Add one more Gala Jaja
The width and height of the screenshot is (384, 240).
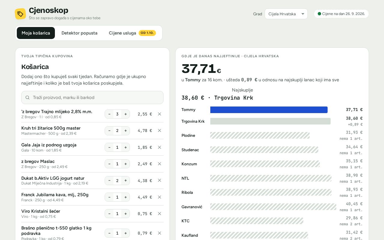125,147
